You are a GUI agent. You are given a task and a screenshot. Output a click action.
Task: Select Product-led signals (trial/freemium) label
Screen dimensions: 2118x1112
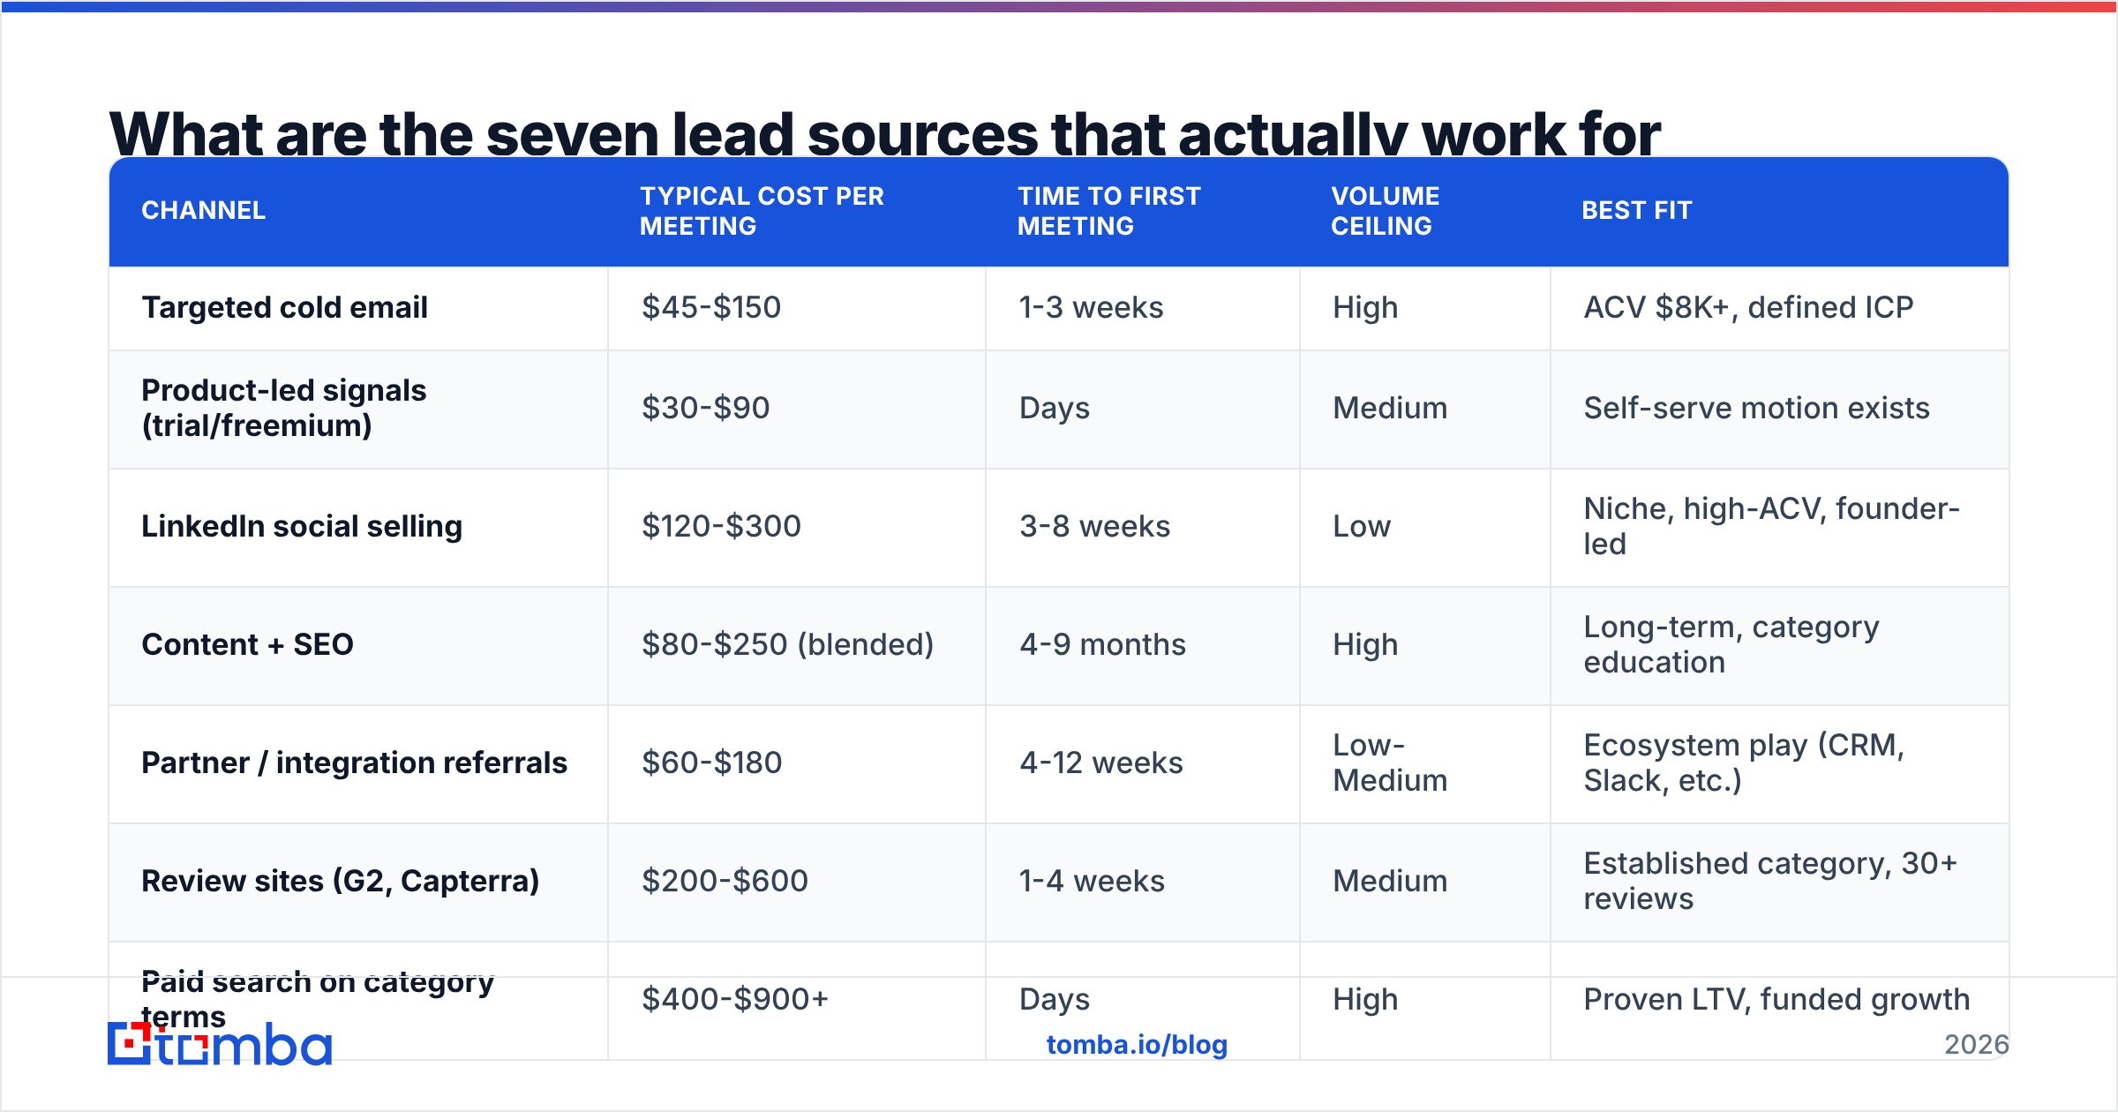point(284,409)
